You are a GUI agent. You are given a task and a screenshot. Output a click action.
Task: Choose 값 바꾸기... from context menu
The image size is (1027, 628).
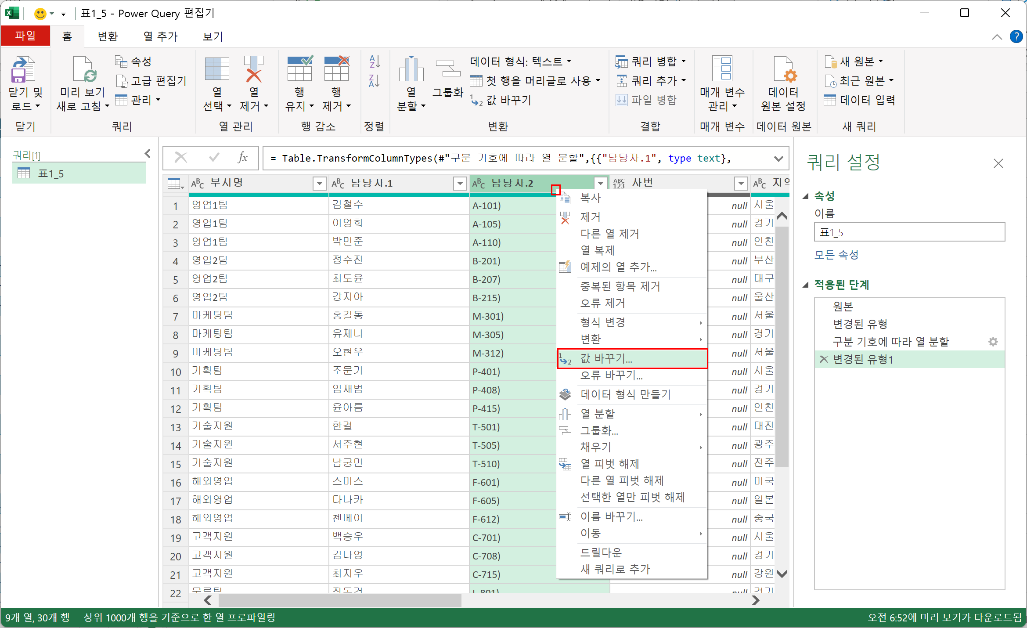pyautogui.click(x=632, y=359)
